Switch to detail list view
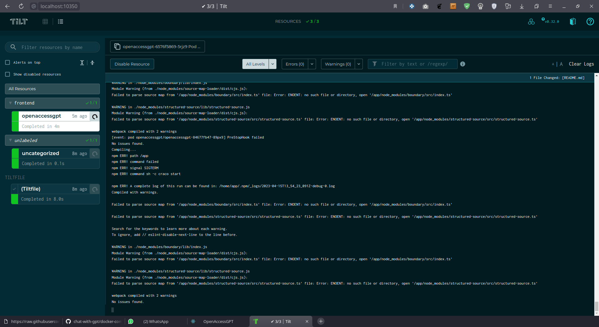 click(x=61, y=22)
